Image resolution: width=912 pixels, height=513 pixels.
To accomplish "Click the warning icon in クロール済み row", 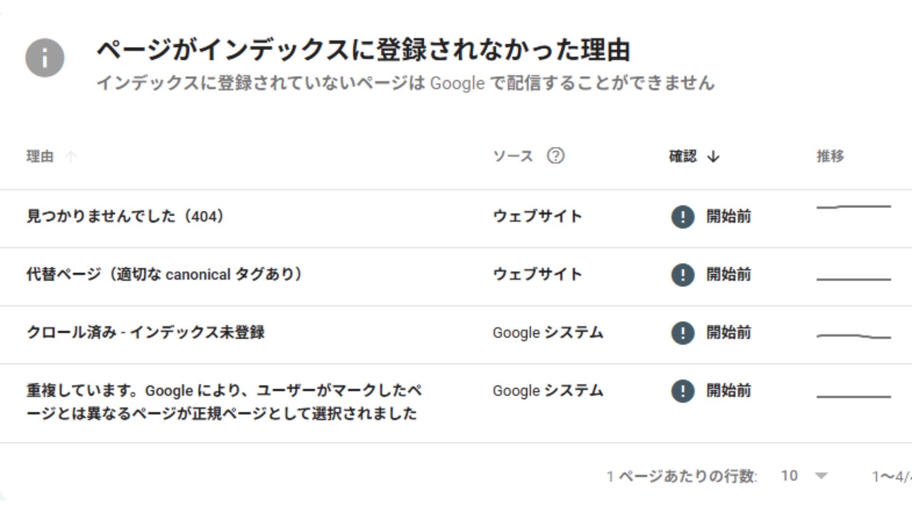I will click(x=683, y=333).
